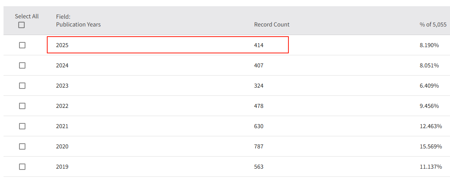The image size is (450, 178).
Task: Click the record count 414
Action: tap(259, 45)
